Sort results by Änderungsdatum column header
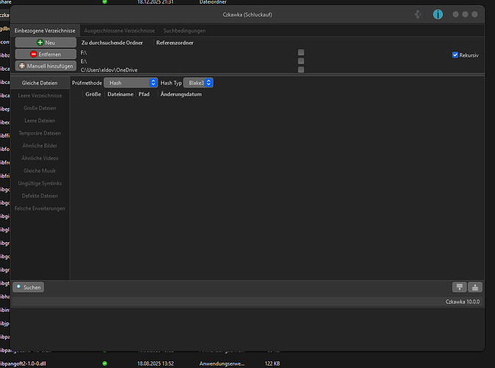The image size is (495, 368). [181, 94]
